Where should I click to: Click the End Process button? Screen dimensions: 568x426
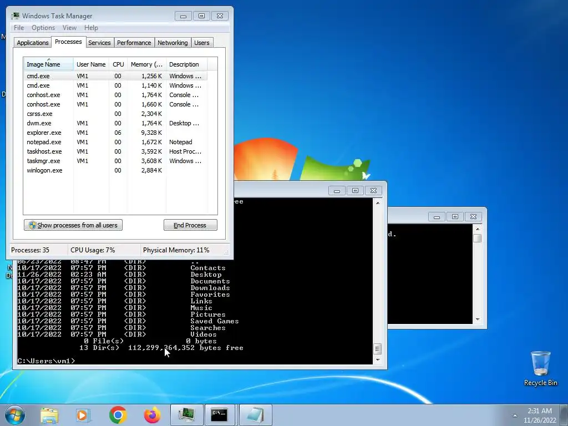click(x=191, y=225)
